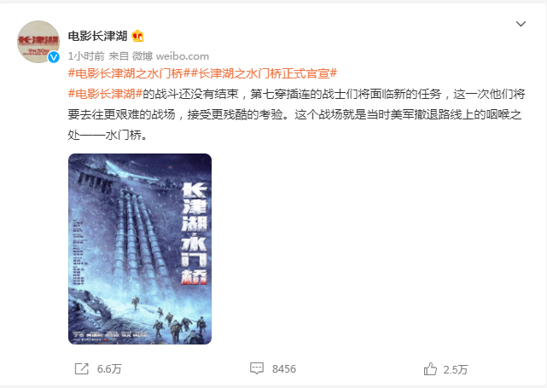The image size is (547, 388).
Task: Enlarge the 长津湖之水门桥 movie poster image
Action: (x=140, y=249)
